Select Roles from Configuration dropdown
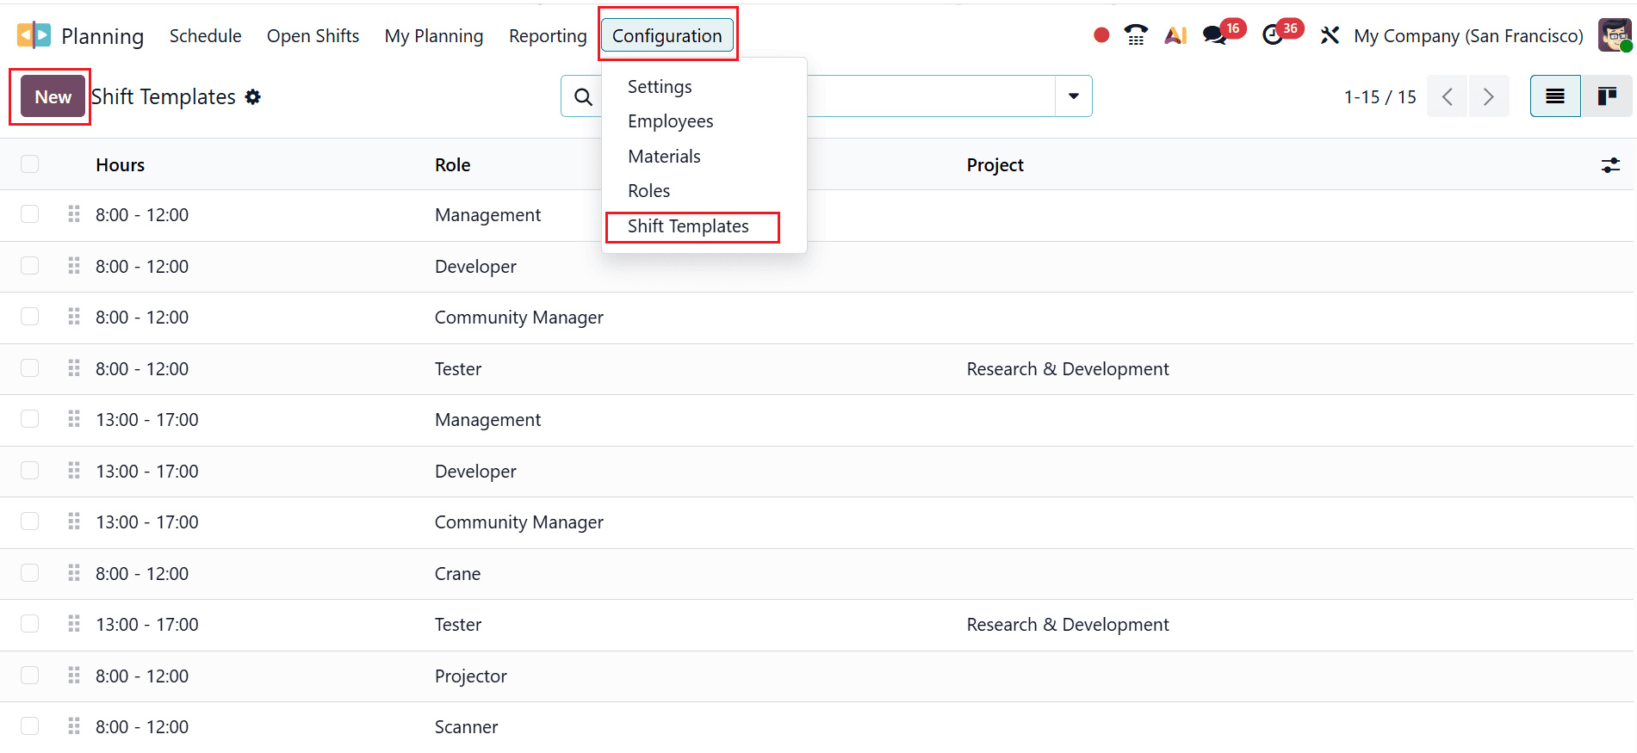Image resolution: width=1637 pixels, height=753 pixels. click(x=648, y=191)
